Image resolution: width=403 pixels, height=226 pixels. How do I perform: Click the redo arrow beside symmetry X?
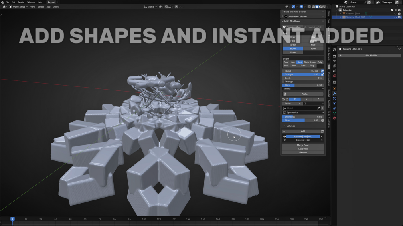(287, 100)
